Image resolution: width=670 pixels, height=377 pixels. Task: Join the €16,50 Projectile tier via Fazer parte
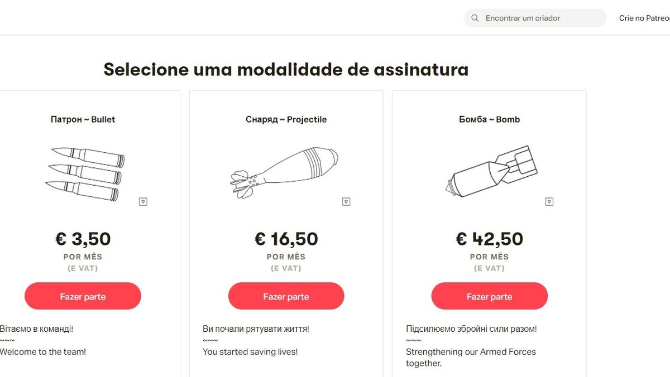[286, 296]
